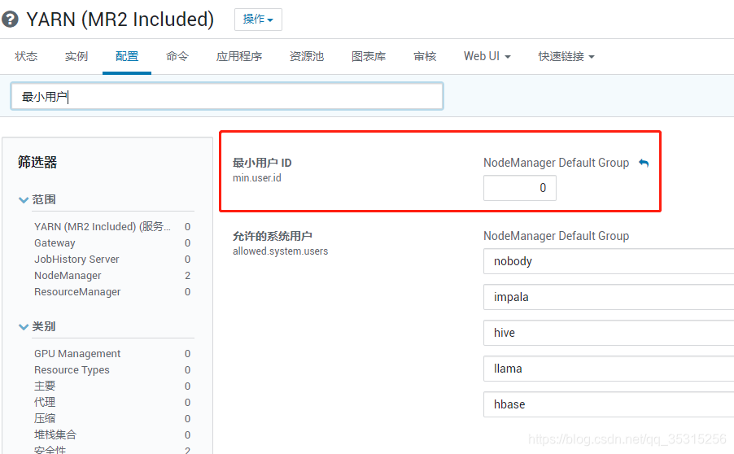Collapse the 范围 scope filter section
This screenshot has width=734, height=454.
tap(24, 200)
